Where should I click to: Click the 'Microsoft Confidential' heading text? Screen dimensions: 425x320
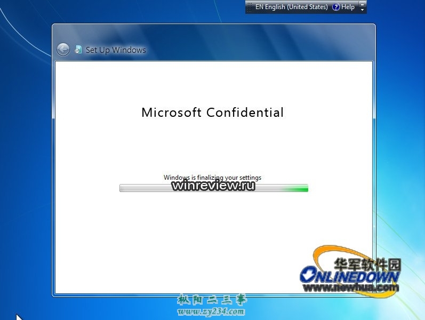[212, 113]
